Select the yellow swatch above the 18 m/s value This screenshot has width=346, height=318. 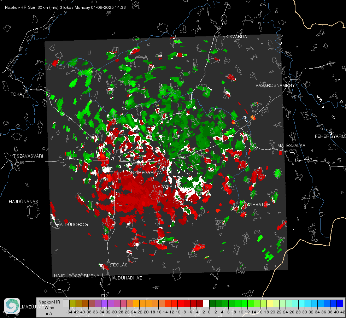click(x=270, y=303)
